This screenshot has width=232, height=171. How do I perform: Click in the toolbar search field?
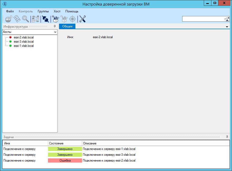(203, 19)
